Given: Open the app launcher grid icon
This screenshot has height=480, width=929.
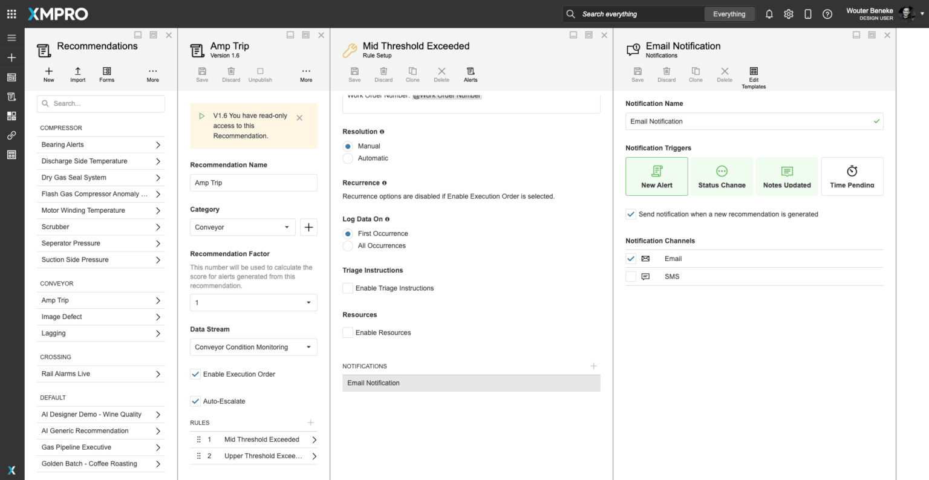Looking at the screenshot, I should [x=11, y=14].
